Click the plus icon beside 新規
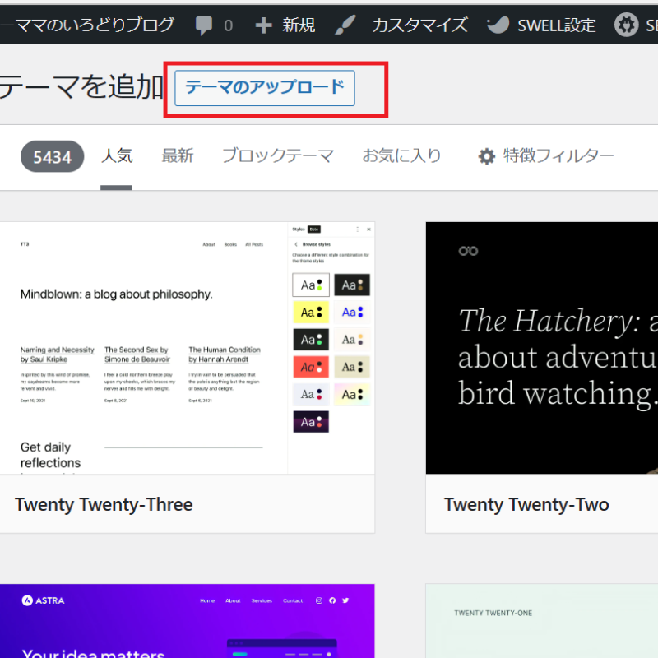Image resolution: width=658 pixels, height=658 pixels. [x=263, y=25]
